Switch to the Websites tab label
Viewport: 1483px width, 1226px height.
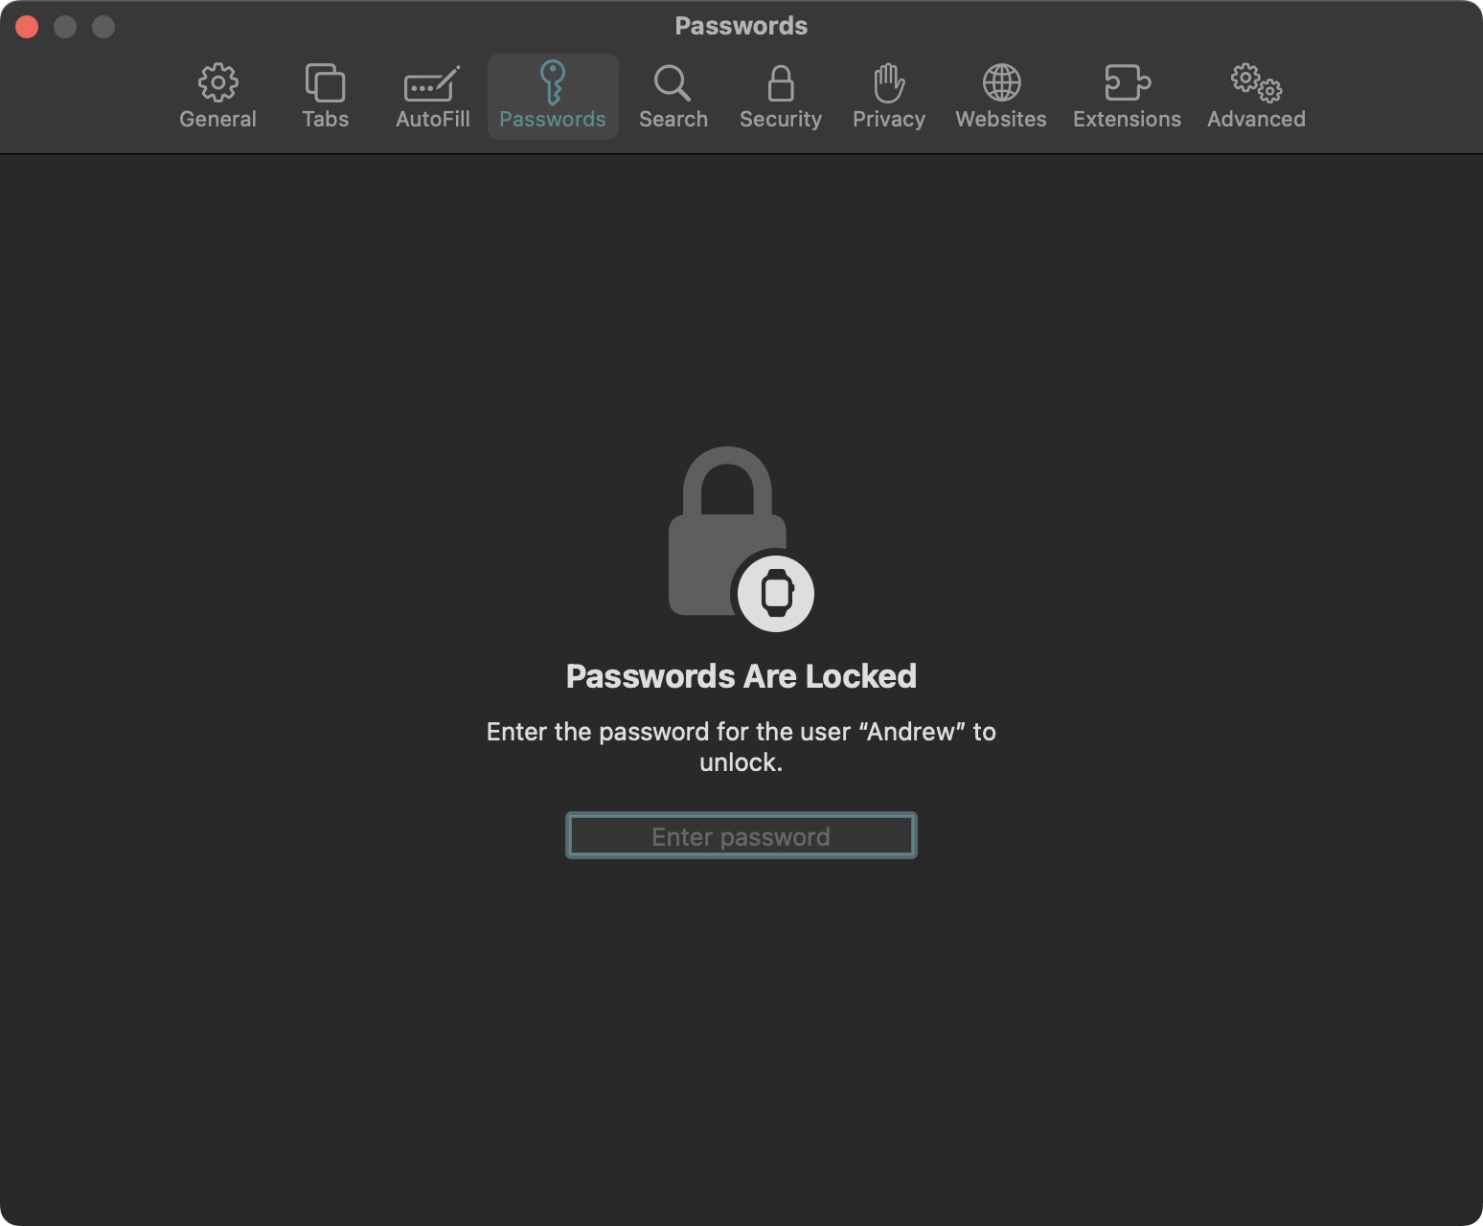pyautogui.click(x=1001, y=119)
